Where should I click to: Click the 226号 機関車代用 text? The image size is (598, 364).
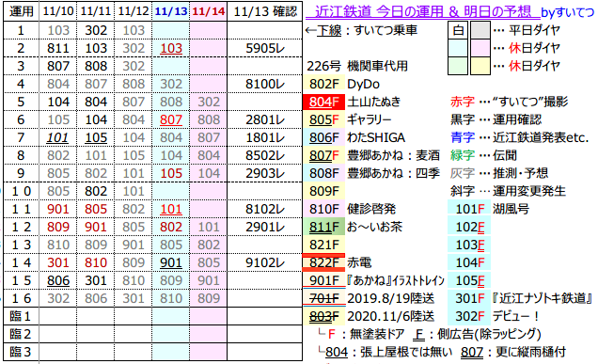[x=357, y=66]
